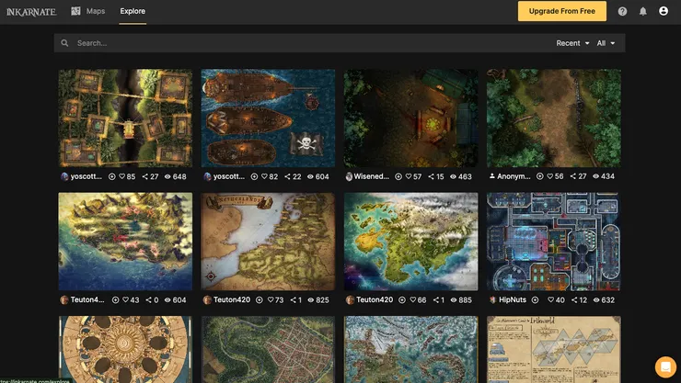Click the map icon beside Maps
The height and width of the screenshot is (383, 681).
coord(75,11)
